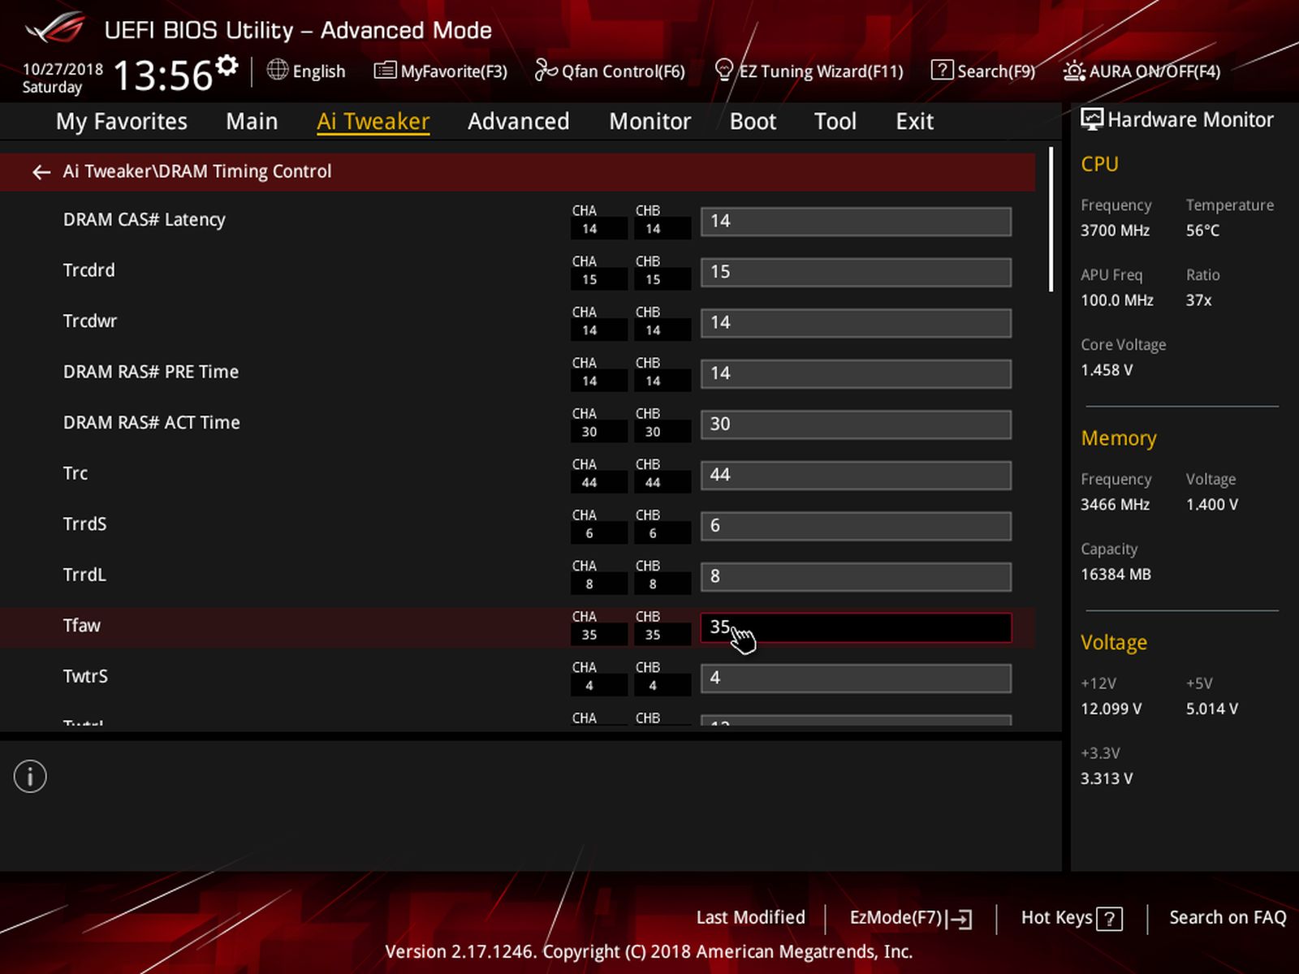Screen dimensions: 1299x974
Task: Go to the Monitor tab
Action: coord(650,122)
